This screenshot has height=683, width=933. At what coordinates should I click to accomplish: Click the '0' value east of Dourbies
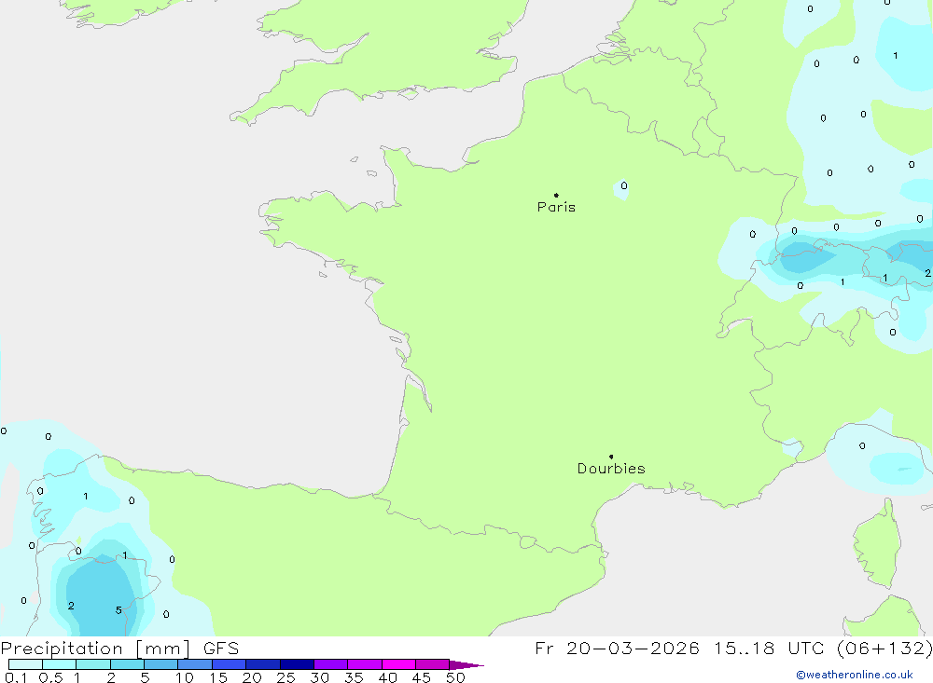point(862,445)
